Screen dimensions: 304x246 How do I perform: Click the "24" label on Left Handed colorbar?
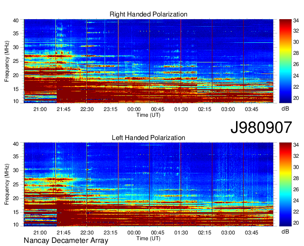[296, 201]
